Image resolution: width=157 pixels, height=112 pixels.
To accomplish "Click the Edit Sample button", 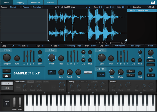I will tap(136, 46).
